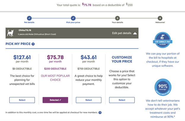The height and width of the screenshot is (121, 185).
Task: Go to the Pet details step label
Action: click(x=29, y=23)
